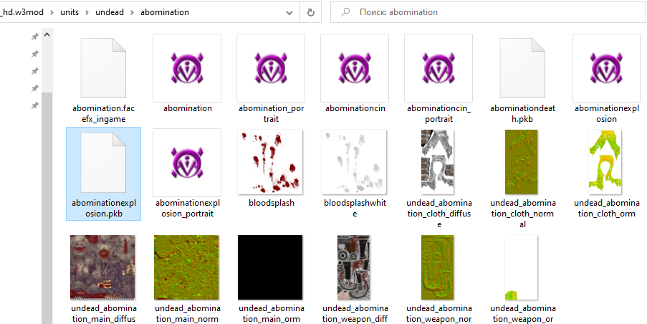Click the first pin icon in navigation pane
The width and height of the screenshot is (647, 324).
point(35,37)
